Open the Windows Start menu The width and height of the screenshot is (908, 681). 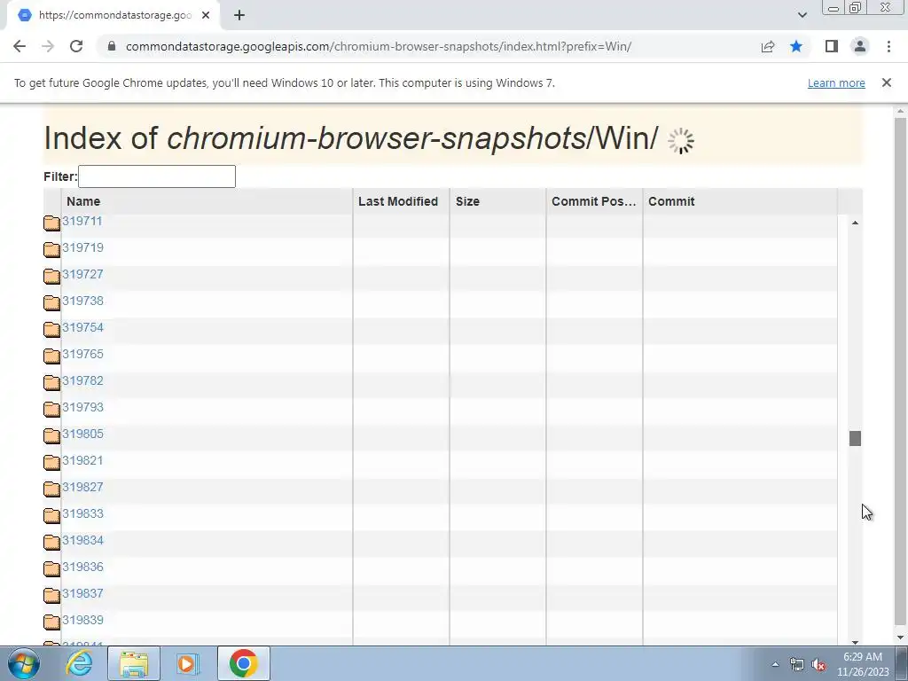(x=24, y=663)
